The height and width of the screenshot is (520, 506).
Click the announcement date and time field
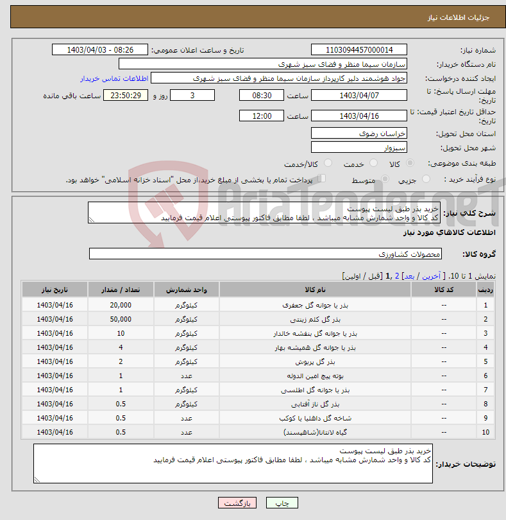tap(100, 49)
